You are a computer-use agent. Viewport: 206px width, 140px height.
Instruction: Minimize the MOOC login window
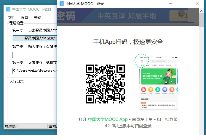(170, 4)
